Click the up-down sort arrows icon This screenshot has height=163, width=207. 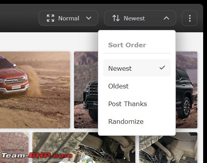pyautogui.click(x=116, y=18)
